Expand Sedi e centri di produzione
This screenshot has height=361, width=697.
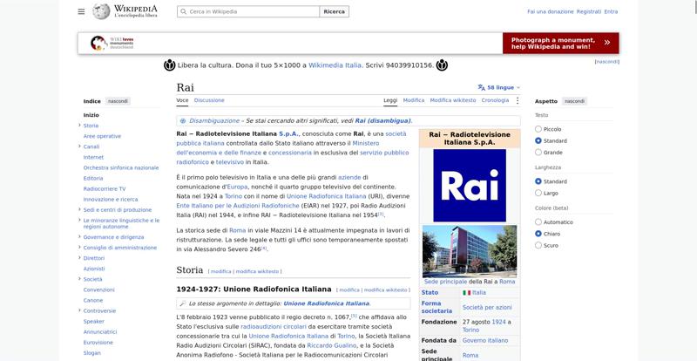[x=79, y=209]
